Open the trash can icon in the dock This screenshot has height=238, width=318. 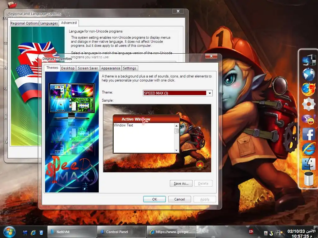pos(309,178)
